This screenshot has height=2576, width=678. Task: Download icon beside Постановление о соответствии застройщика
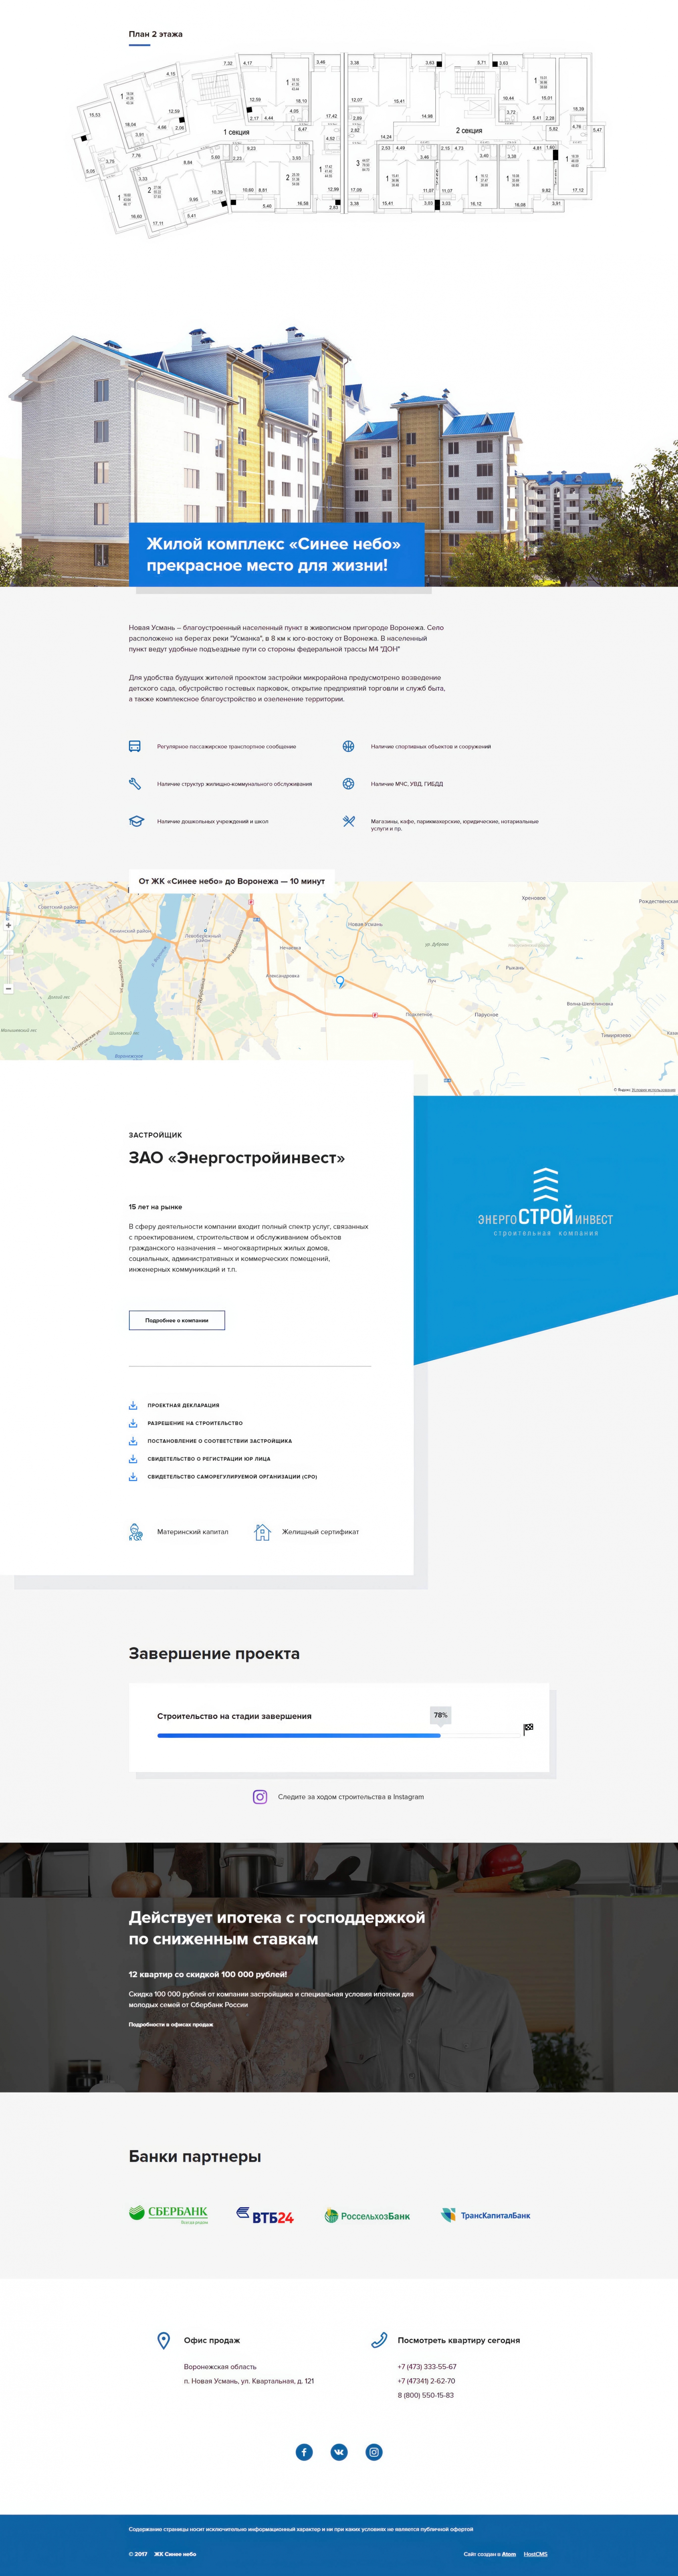coord(133,1441)
